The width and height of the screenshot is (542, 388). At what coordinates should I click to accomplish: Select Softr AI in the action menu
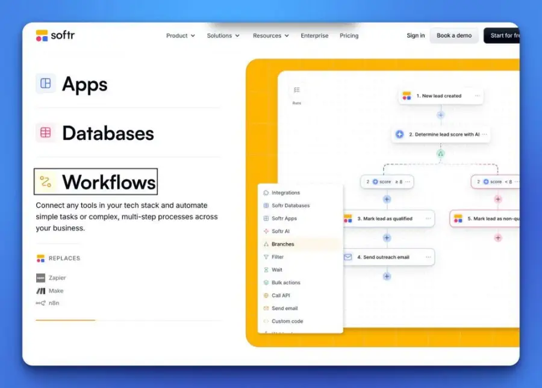(300, 231)
